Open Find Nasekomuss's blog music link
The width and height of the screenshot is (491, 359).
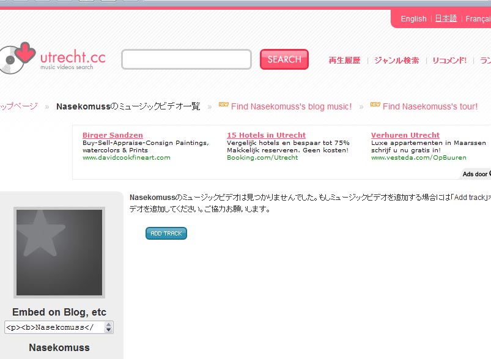coord(291,106)
